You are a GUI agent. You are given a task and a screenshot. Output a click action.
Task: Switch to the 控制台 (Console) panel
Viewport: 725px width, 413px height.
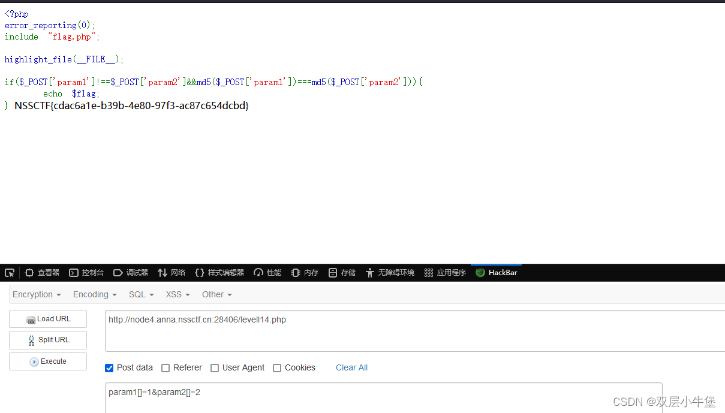click(x=86, y=272)
